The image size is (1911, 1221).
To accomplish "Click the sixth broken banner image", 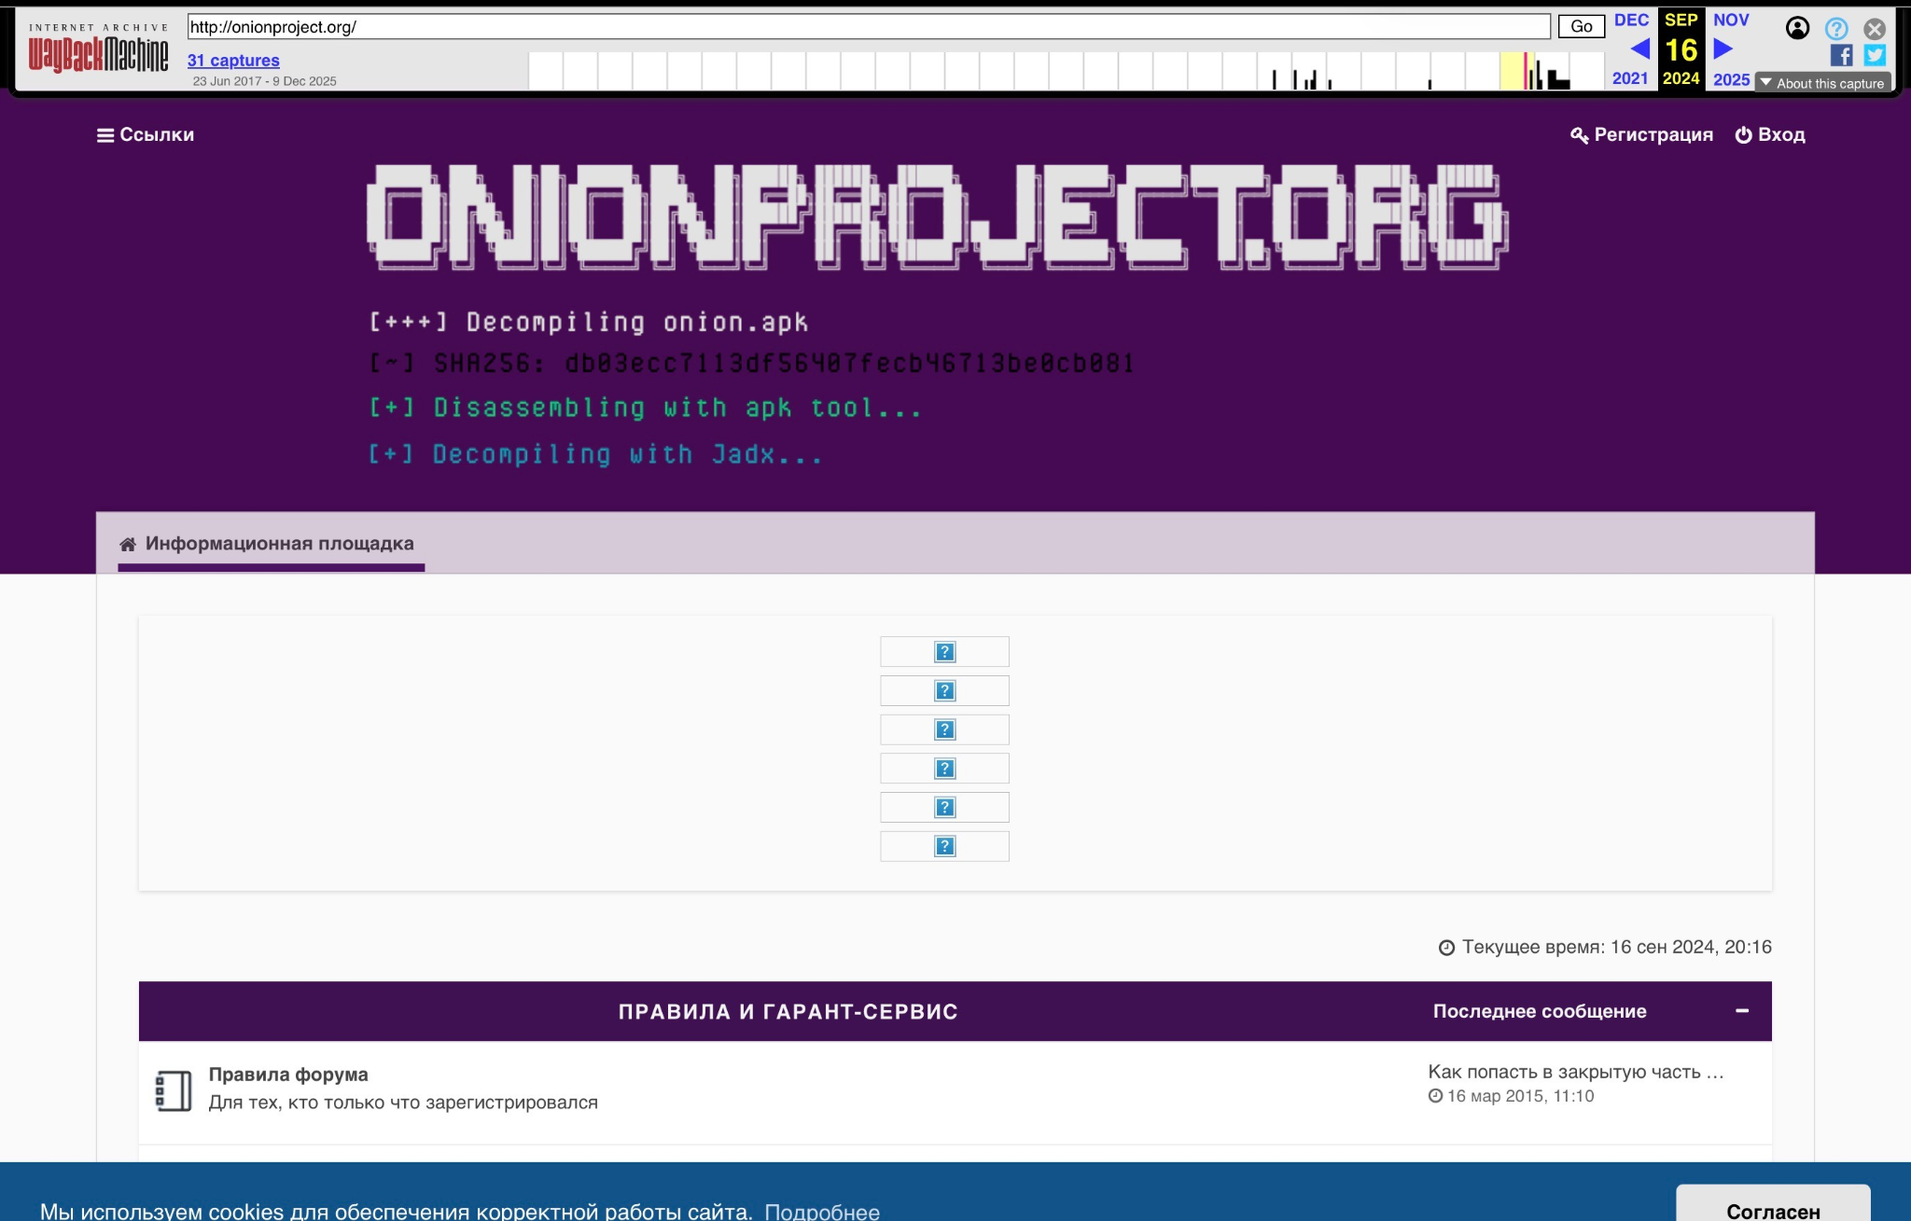I will (x=944, y=846).
